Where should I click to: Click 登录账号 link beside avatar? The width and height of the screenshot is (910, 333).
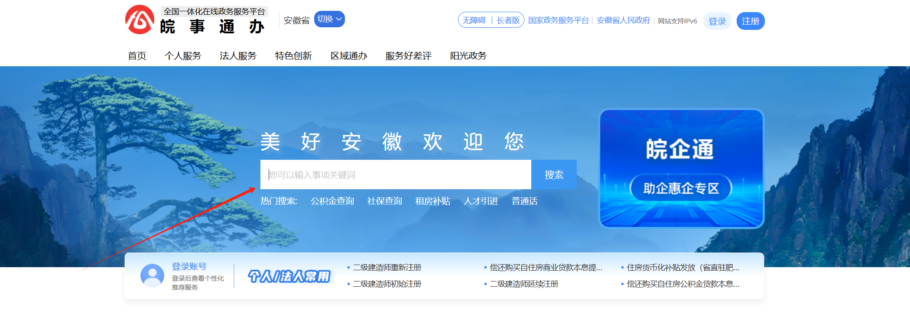[189, 266]
